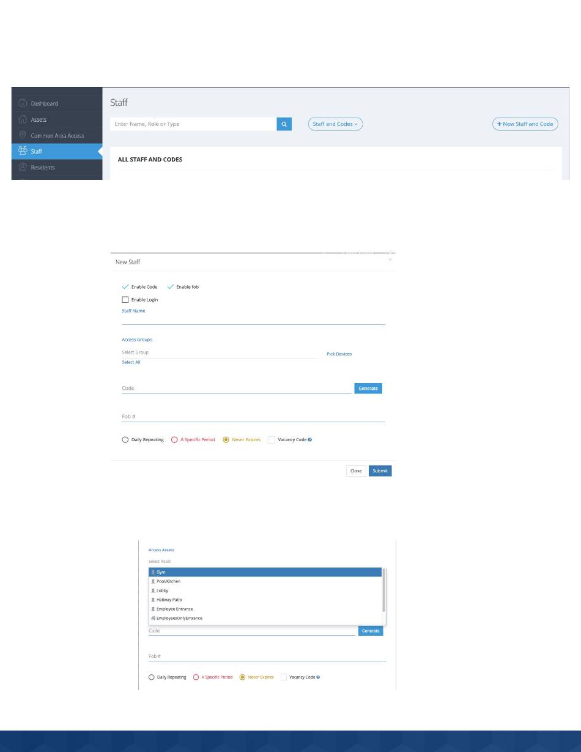
Task: Click the Pick Devices link
Action: click(x=339, y=354)
